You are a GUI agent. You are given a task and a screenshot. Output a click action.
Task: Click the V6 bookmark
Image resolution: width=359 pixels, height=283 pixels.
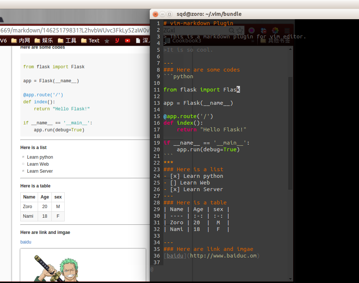click(x=3, y=41)
